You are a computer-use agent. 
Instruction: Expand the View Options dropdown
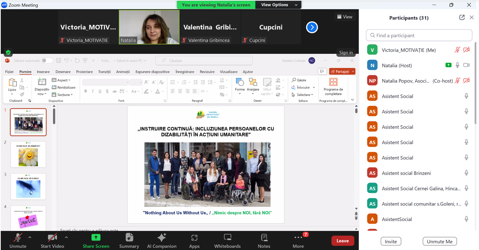(279, 5)
